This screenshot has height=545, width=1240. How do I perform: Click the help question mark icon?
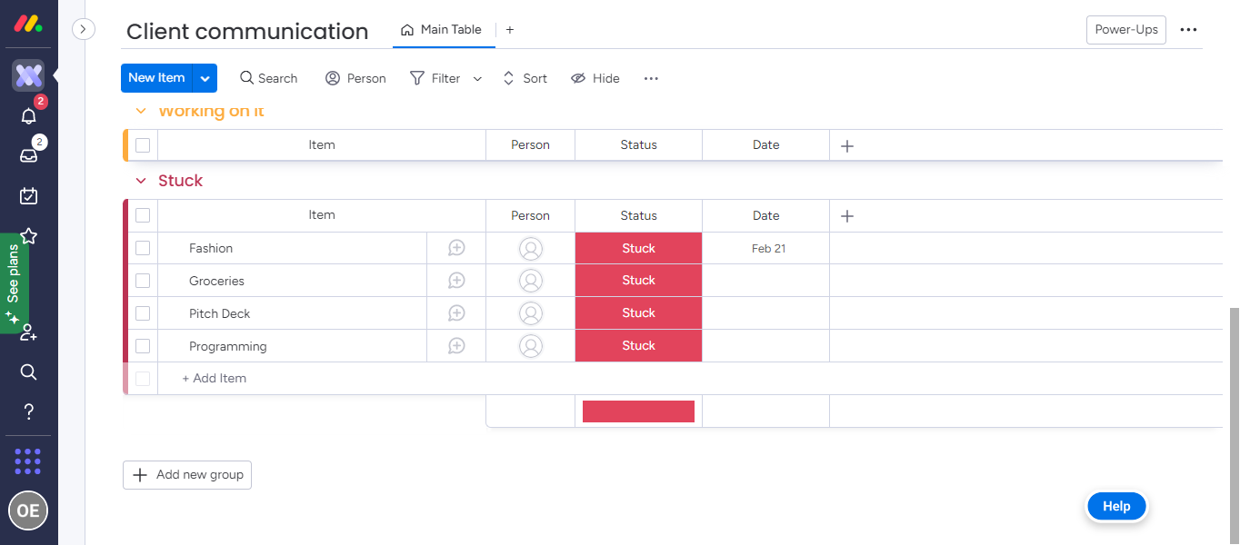pos(28,412)
